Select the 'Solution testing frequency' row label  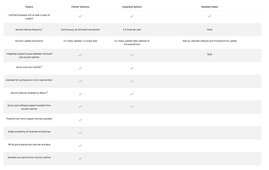[29, 30]
